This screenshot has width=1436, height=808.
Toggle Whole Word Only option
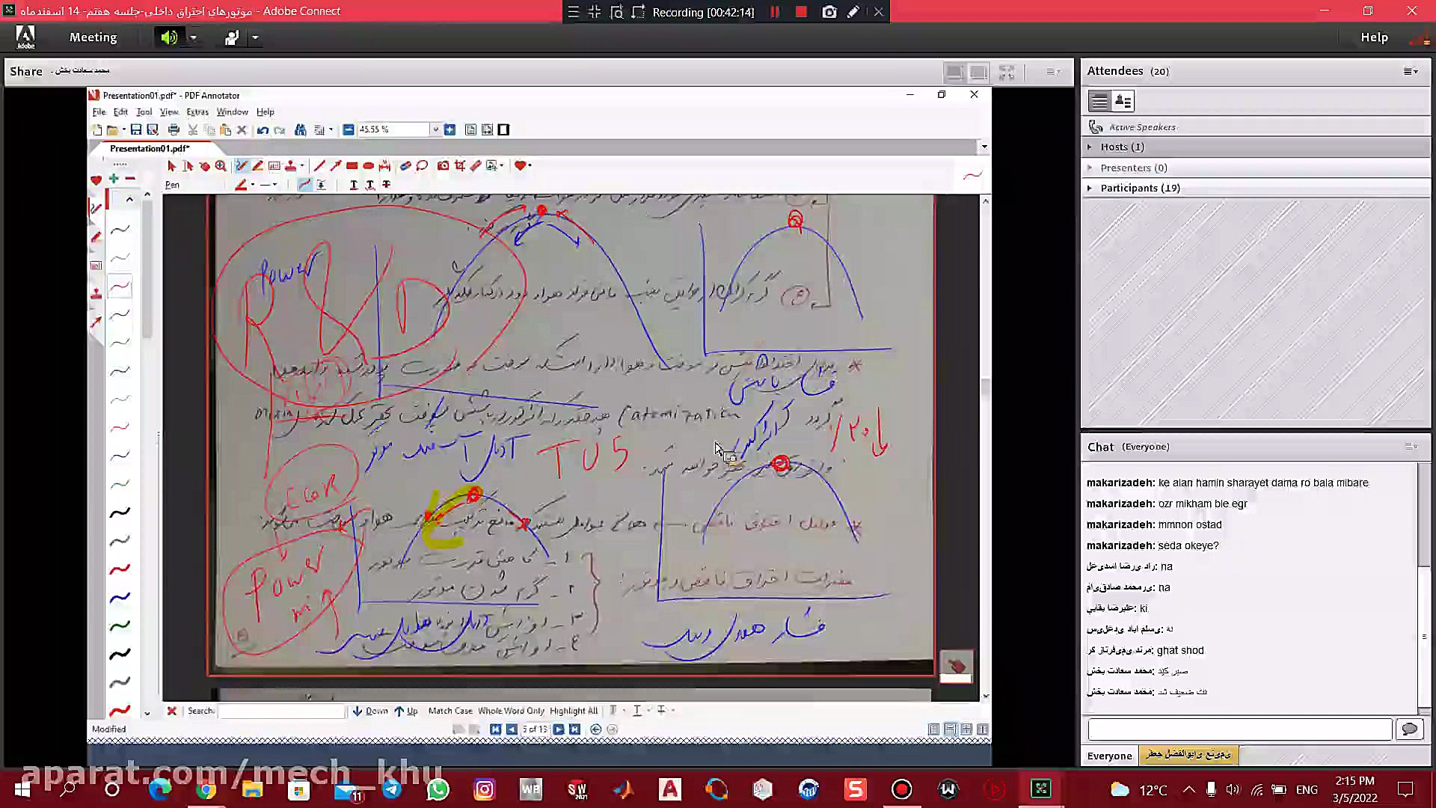[x=511, y=711]
